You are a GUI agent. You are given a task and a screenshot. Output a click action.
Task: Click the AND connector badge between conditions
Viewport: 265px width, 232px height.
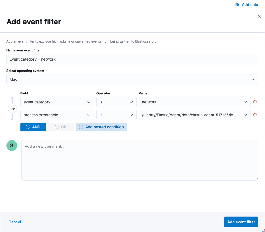point(12,108)
